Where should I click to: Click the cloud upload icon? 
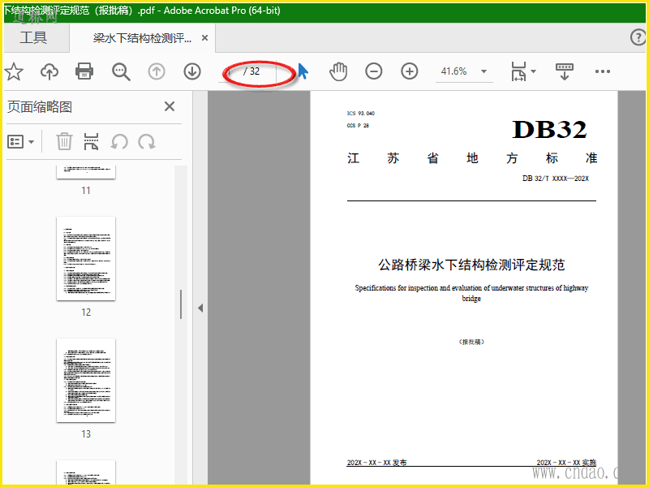[x=49, y=71]
